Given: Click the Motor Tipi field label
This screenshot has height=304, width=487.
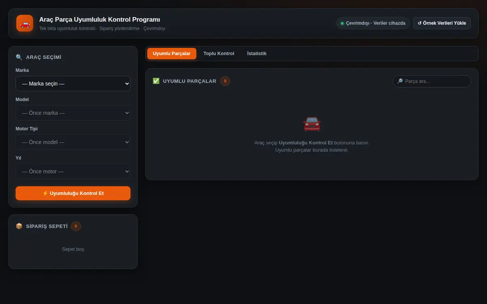Looking at the screenshot, I should point(26,128).
